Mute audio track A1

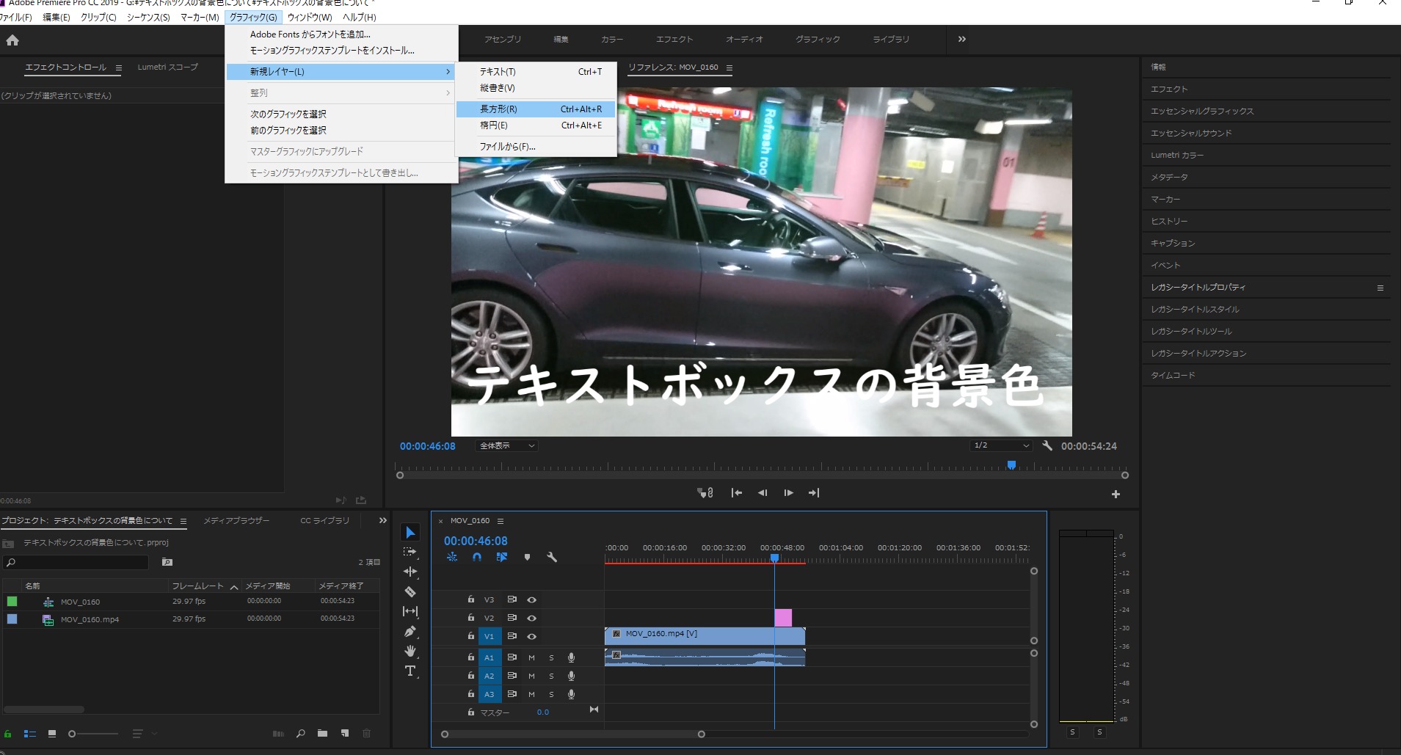(x=531, y=657)
